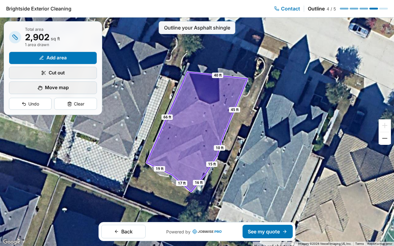Click the Outline your Asphalt shingle prompt

tap(197, 28)
